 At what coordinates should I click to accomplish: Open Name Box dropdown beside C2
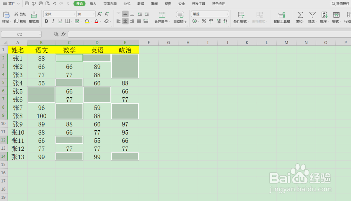click(40, 34)
